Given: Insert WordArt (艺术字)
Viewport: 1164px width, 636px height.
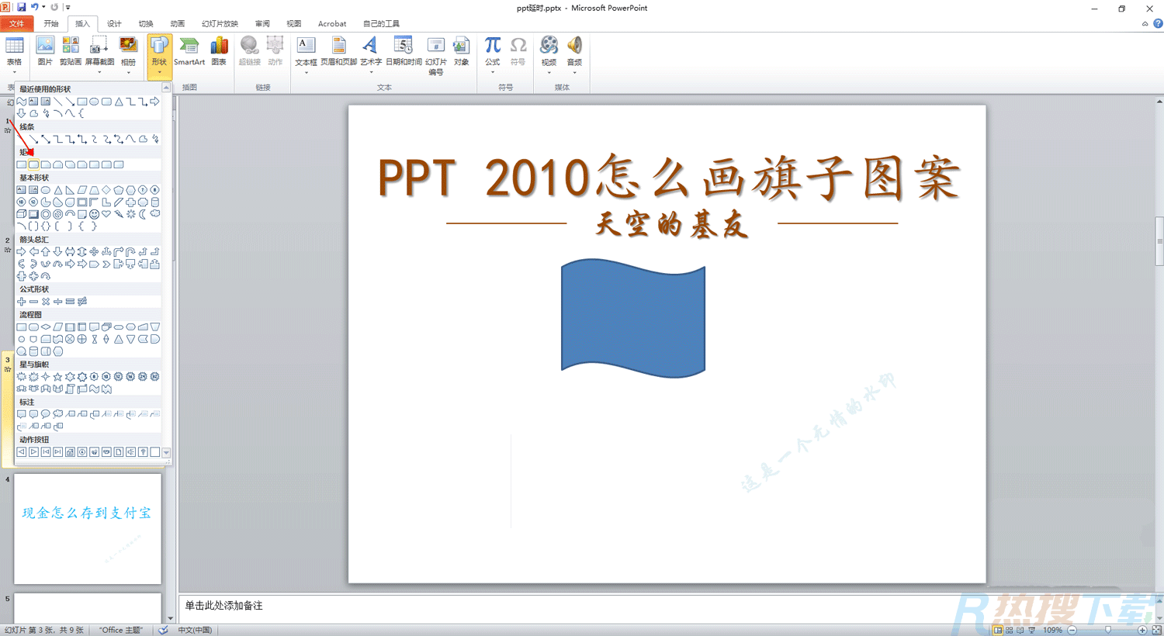Looking at the screenshot, I should point(369,52).
